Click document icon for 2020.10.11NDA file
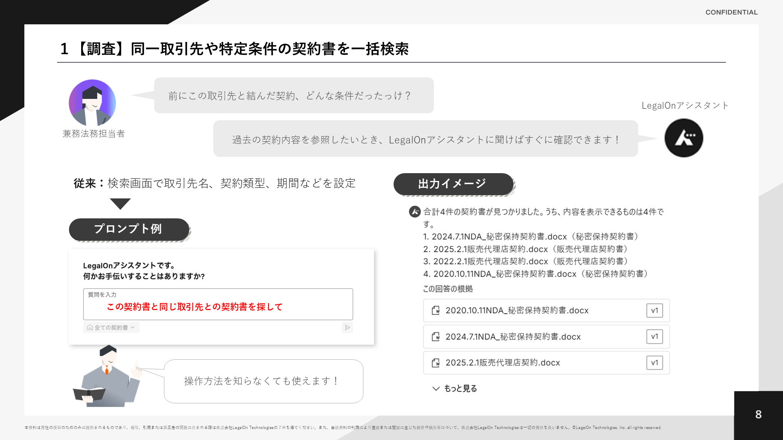Image resolution: width=783 pixels, height=440 pixels. click(x=436, y=310)
